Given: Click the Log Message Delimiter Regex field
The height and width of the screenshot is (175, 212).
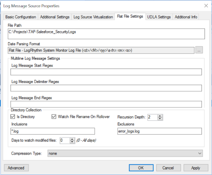Looking at the screenshot, I should (x=106, y=88).
